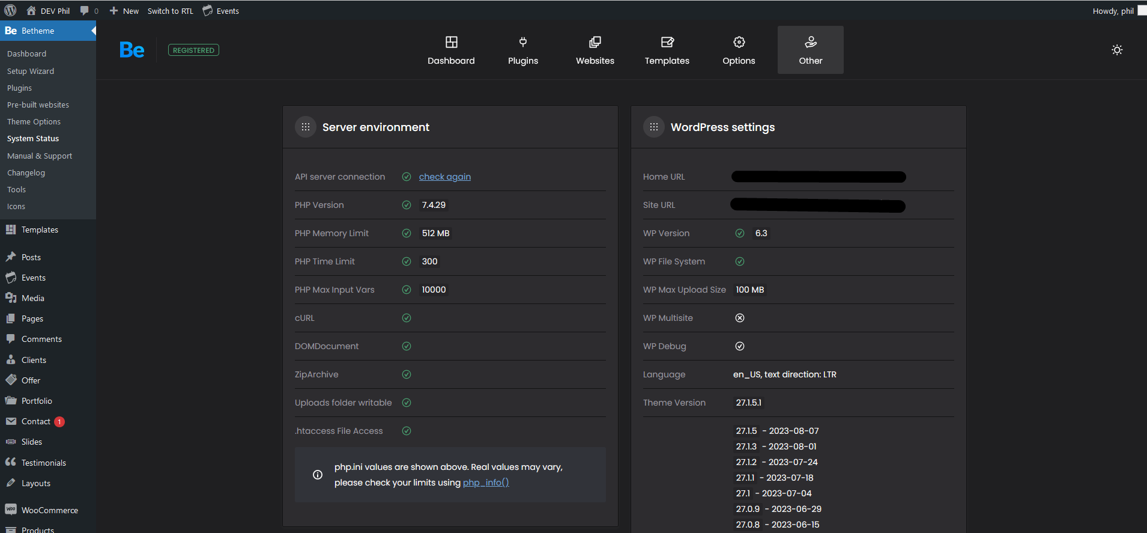Viewport: 1147px width, 533px height.
Task: Click the New content button
Action: pyautogui.click(x=124, y=11)
